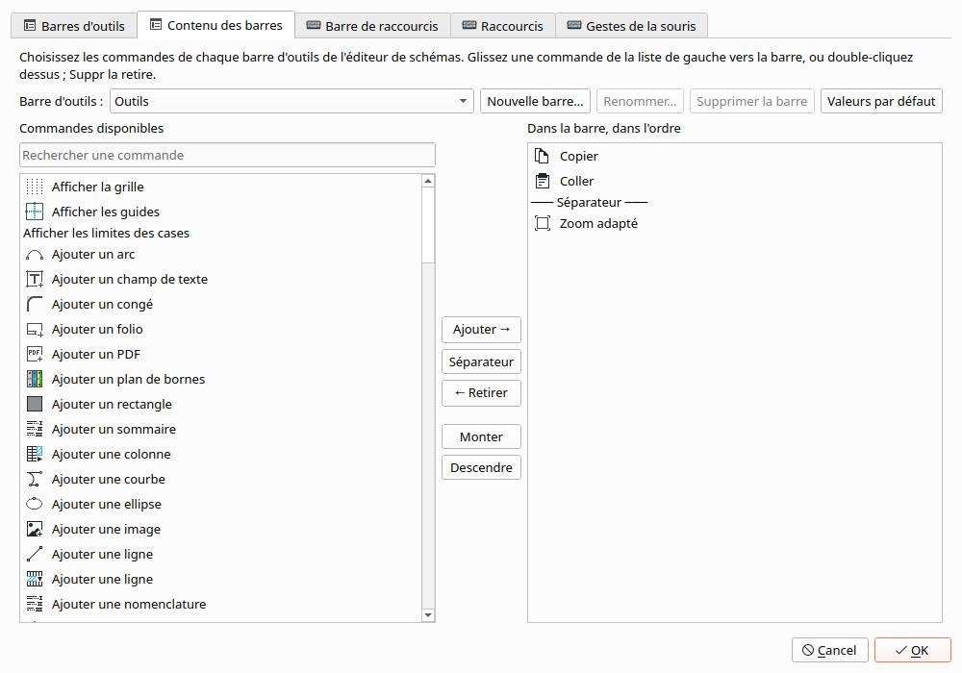Click the Ajouter un folio icon
Screen dimensions: 962x673
[35, 329]
